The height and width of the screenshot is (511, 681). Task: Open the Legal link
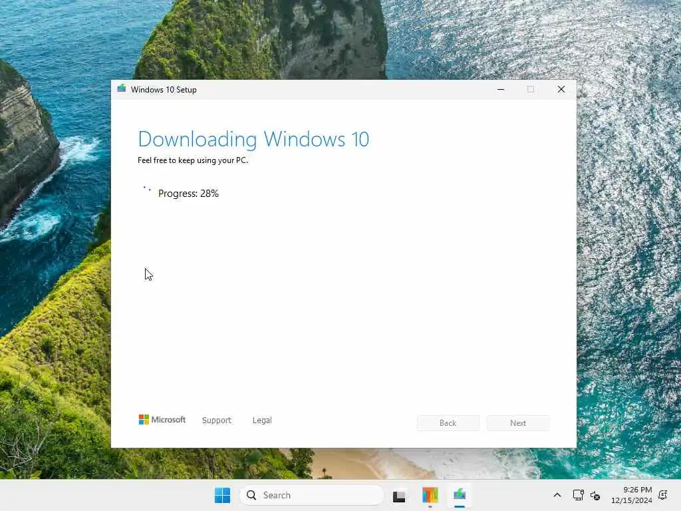click(x=262, y=421)
